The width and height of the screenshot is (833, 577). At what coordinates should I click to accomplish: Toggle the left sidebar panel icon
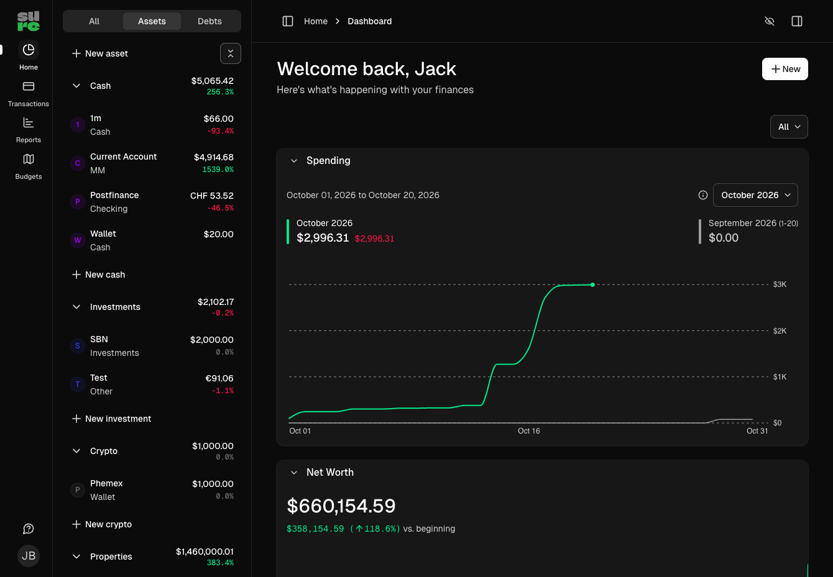288,21
